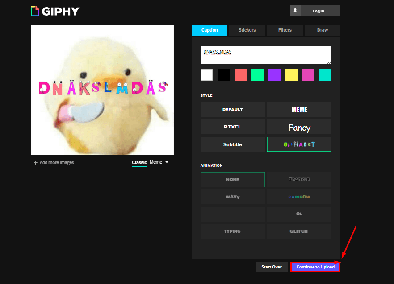Apply the Wavy animation
Viewport: 394px width, 284px height.
(x=233, y=197)
